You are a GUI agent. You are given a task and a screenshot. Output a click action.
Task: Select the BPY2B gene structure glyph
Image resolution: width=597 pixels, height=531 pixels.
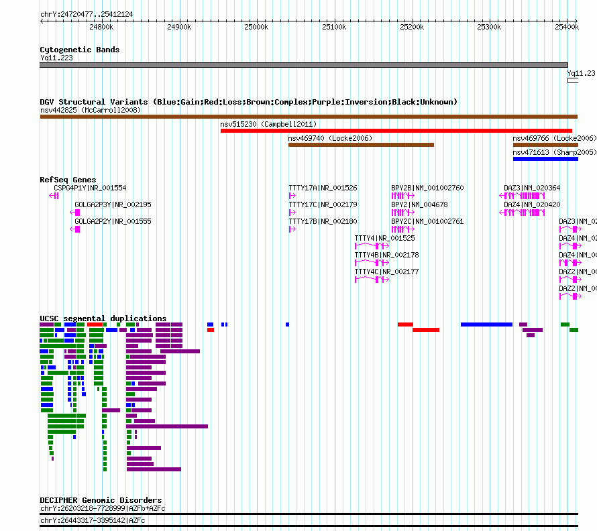point(403,196)
